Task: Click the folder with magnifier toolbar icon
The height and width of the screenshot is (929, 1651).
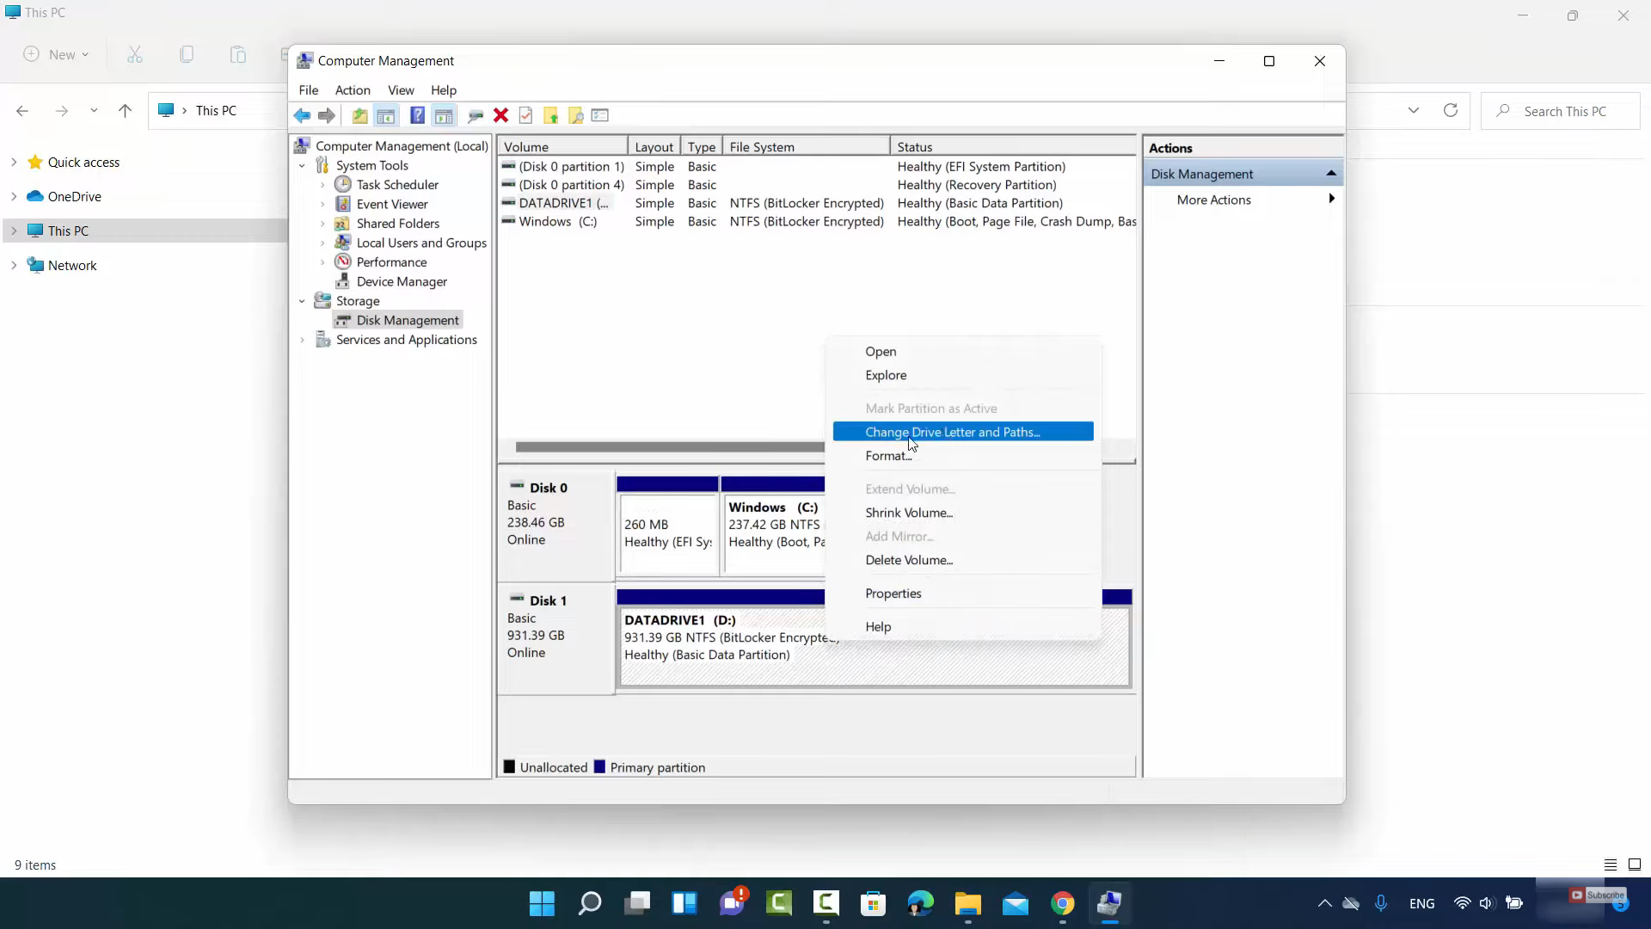Action: pos(576,115)
